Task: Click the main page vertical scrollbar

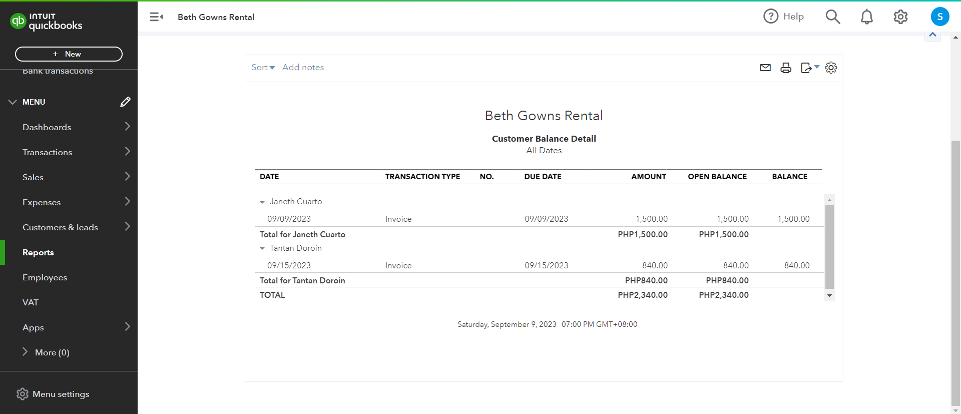Action: [955, 273]
